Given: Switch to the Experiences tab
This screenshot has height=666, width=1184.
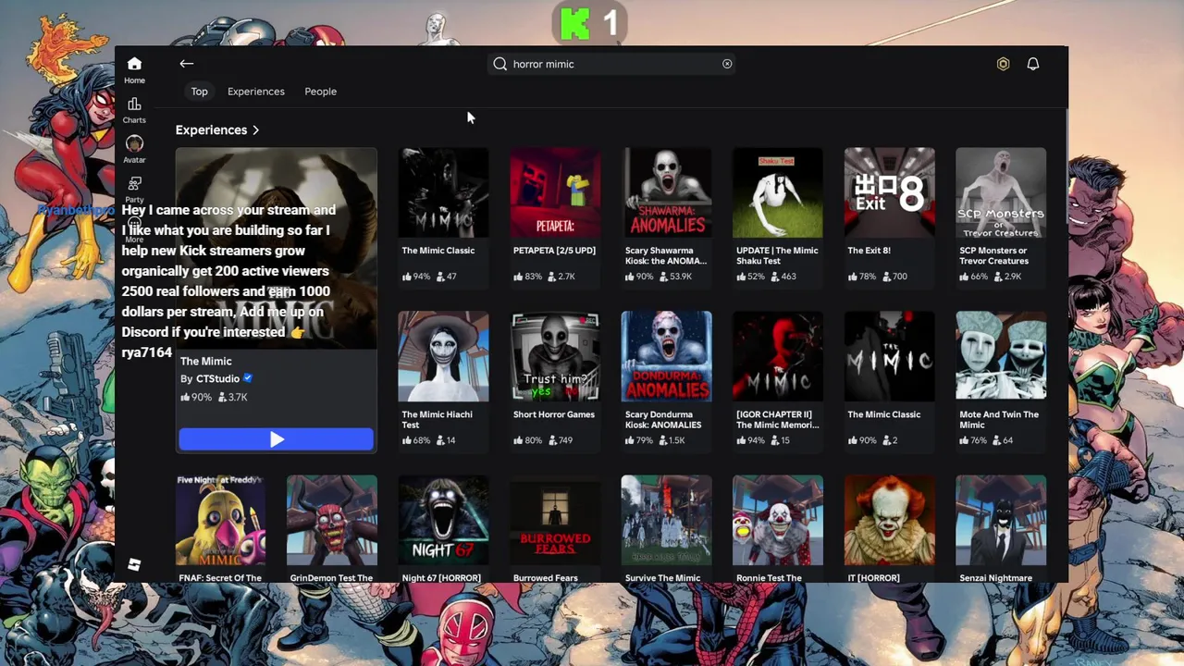Looking at the screenshot, I should pyautogui.click(x=256, y=92).
